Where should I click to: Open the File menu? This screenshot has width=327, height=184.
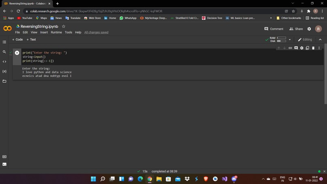(17, 32)
